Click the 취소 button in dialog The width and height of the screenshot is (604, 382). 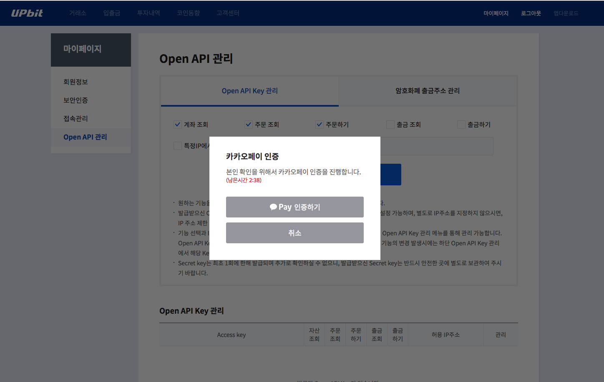(295, 233)
